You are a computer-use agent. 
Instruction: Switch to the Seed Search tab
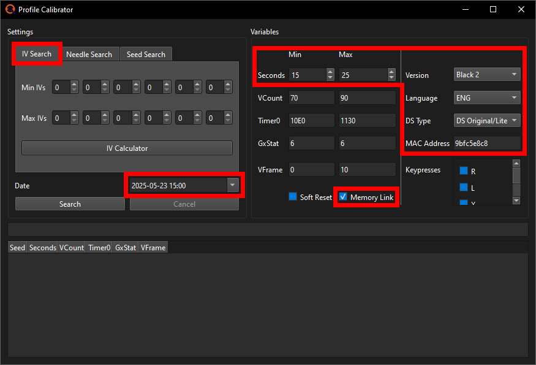coord(146,54)
